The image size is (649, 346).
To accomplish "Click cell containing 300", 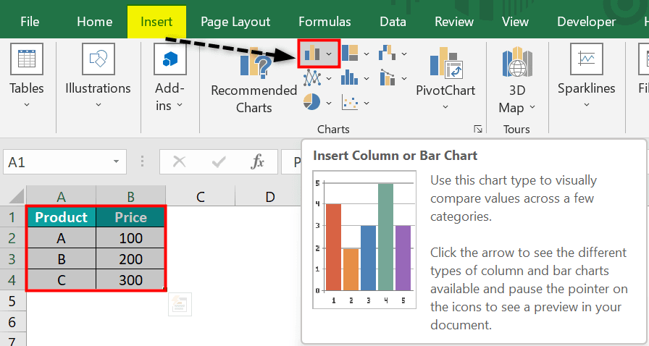I will pos(131,280).
